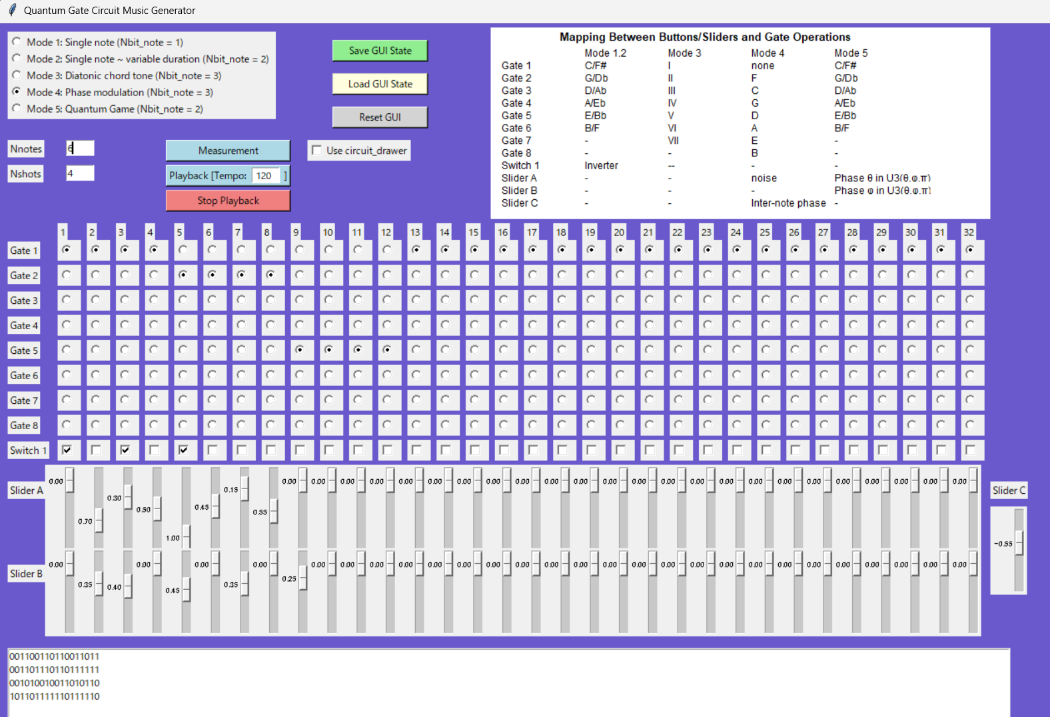This screenshot has width=1050, height=717.
Task: Run the Measurement button
Action: (x=228, y=151)
